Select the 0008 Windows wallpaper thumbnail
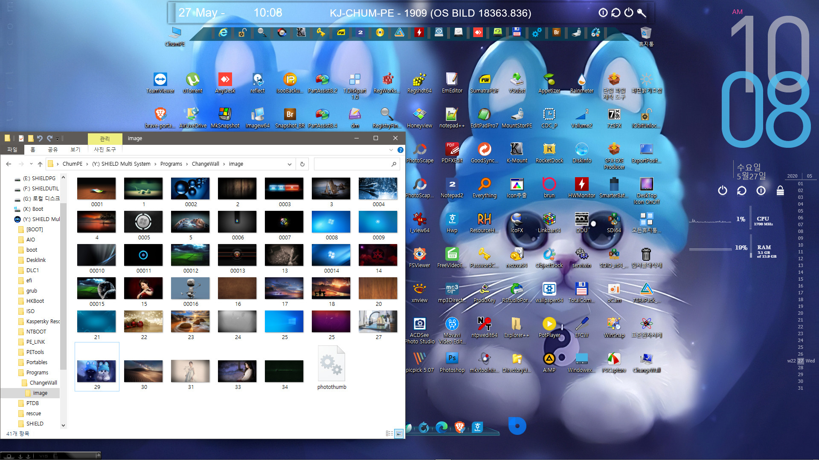The width and height of the screenshot is (819, 460). [331, 226]
